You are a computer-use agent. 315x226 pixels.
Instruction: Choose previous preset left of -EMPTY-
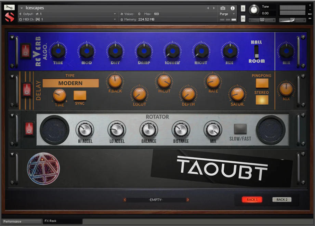pos(125,200)
